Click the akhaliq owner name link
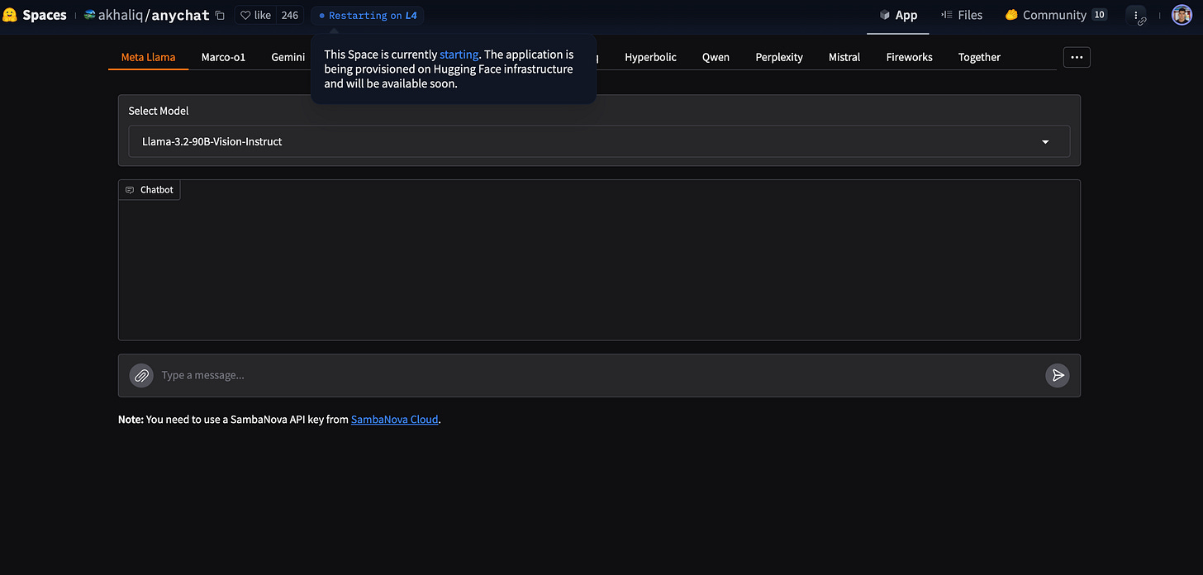Screen dimensions: 1203x575 pyautogui.click(x=121, y=16)
